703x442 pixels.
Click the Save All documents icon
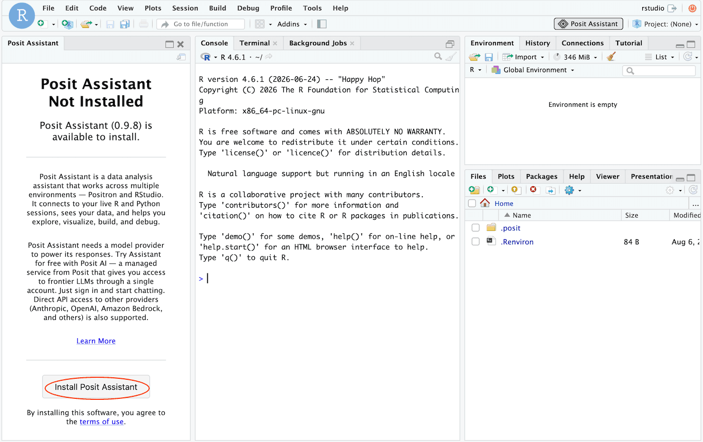point(125,24)
